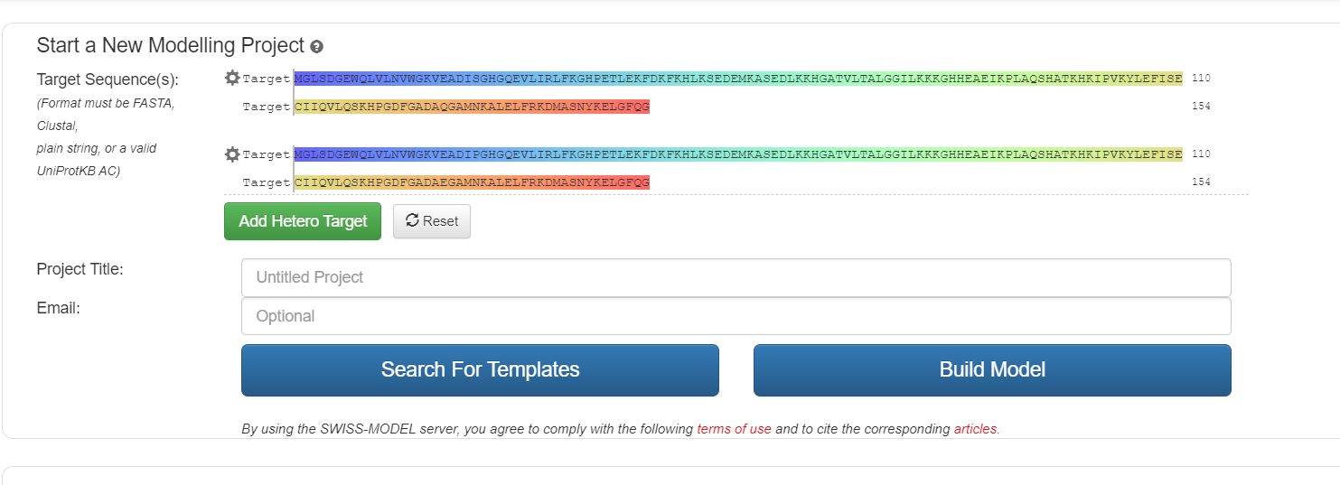1340x485 pixels.
Task: Click the Add Hetero Target button
Action: (303, 221)
